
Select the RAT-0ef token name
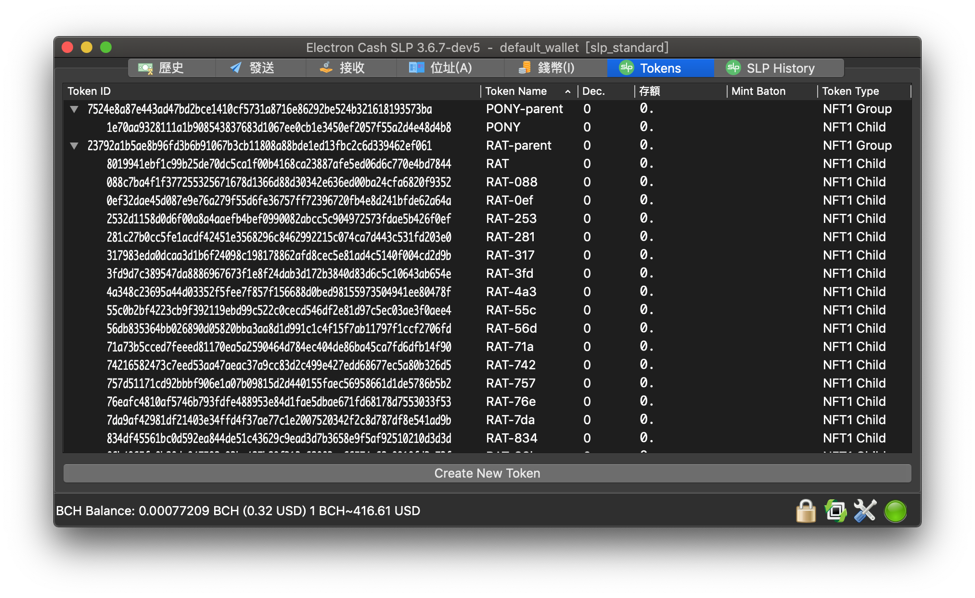510,200
